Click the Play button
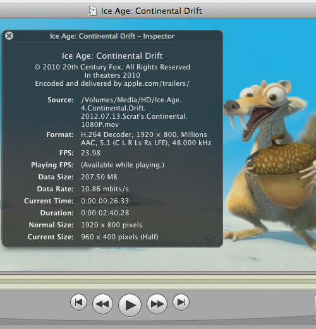Screen dimensions: 316x329 coord(130,305)
